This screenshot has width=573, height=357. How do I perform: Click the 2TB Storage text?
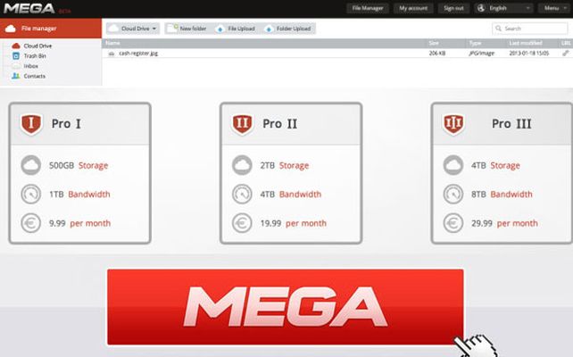285,165
